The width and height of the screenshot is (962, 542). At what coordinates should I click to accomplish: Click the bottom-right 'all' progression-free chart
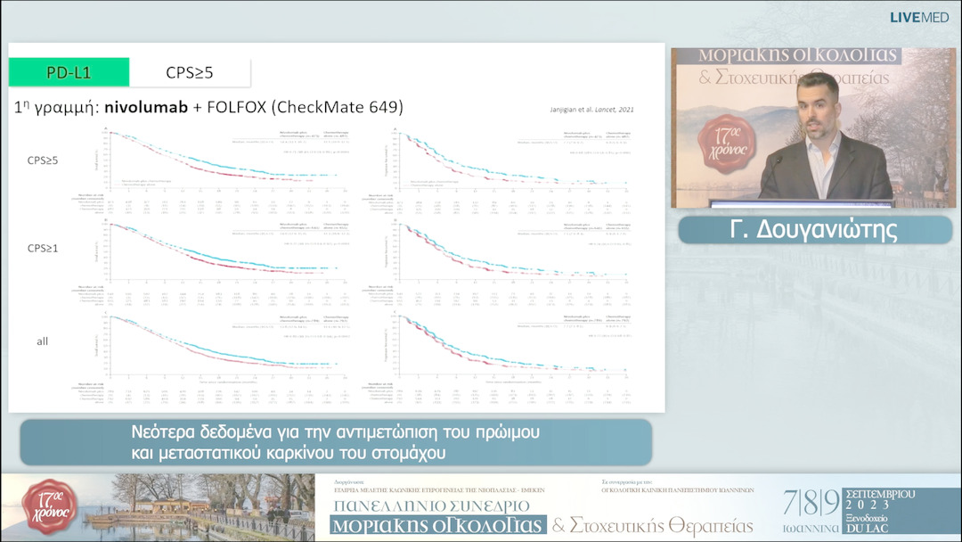(x=498, y=358)
